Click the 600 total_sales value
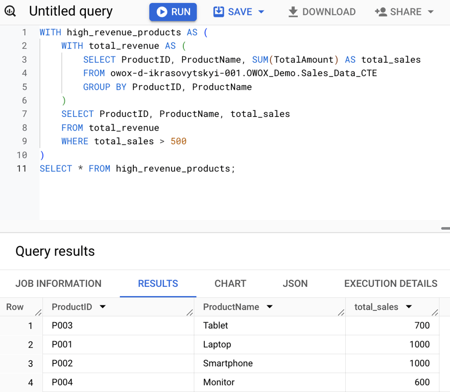 422,382
